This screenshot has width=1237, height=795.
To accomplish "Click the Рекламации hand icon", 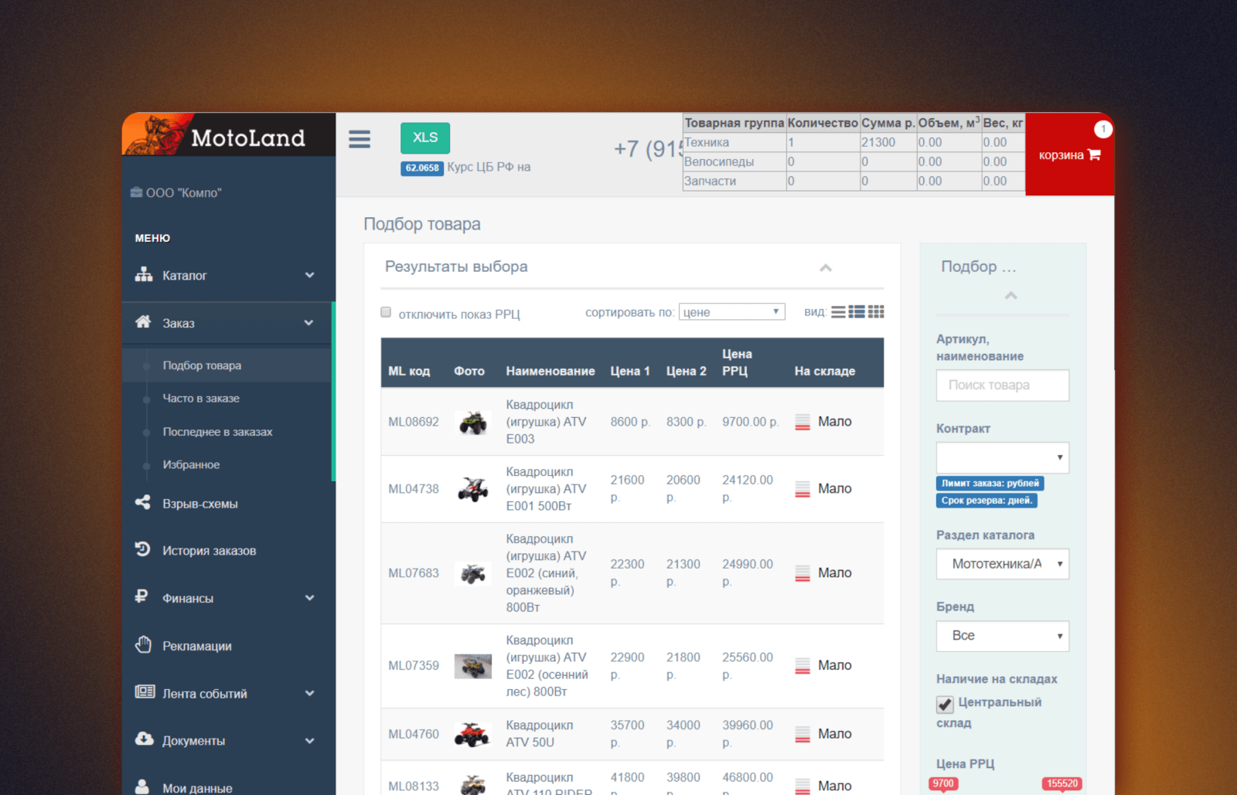I will [143, 645].
